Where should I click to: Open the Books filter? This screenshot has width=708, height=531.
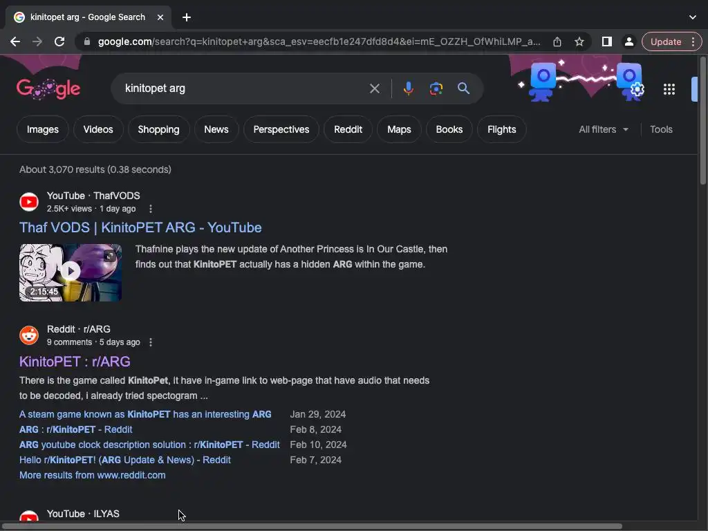pos(449,129)
